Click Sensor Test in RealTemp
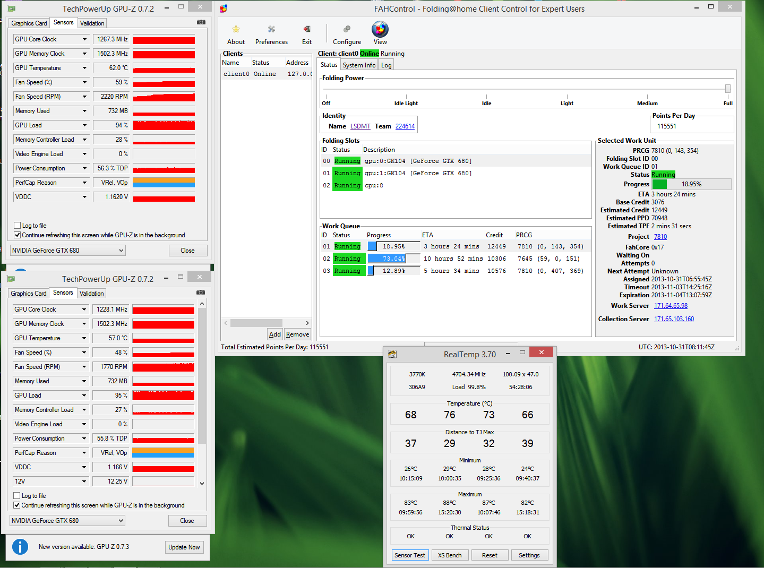This screenshot has width=764, height=568. [x=410, y=555]
